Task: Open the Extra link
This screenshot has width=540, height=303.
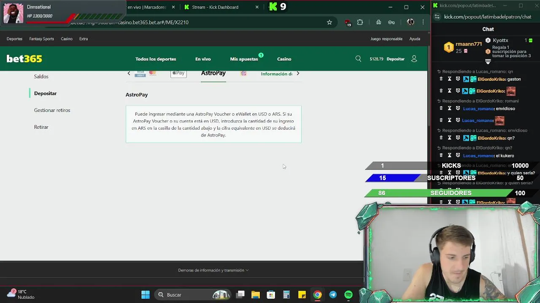Action: pyautogui.click(x=84, y=39)
